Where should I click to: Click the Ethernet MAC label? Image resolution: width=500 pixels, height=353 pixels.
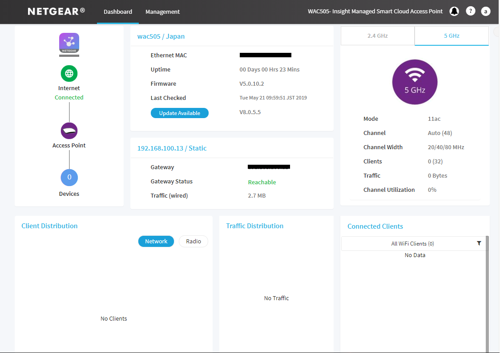pyautogui.click(x=169, y=56)
